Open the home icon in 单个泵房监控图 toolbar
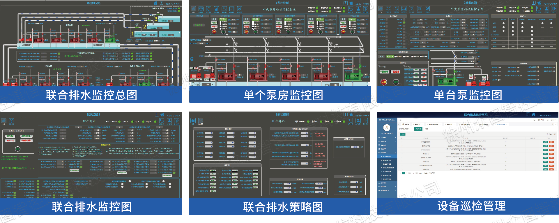Image resolution: width=559 pixels, height=223 pixels. click(193, 9)
